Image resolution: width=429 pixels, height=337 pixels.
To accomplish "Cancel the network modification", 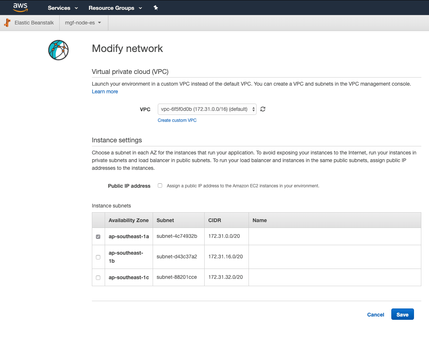I will [x=376, y=315].
